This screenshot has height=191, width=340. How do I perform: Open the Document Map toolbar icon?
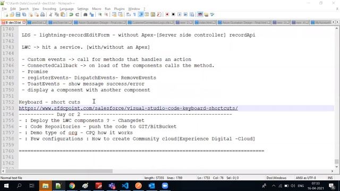pos(153,14)
